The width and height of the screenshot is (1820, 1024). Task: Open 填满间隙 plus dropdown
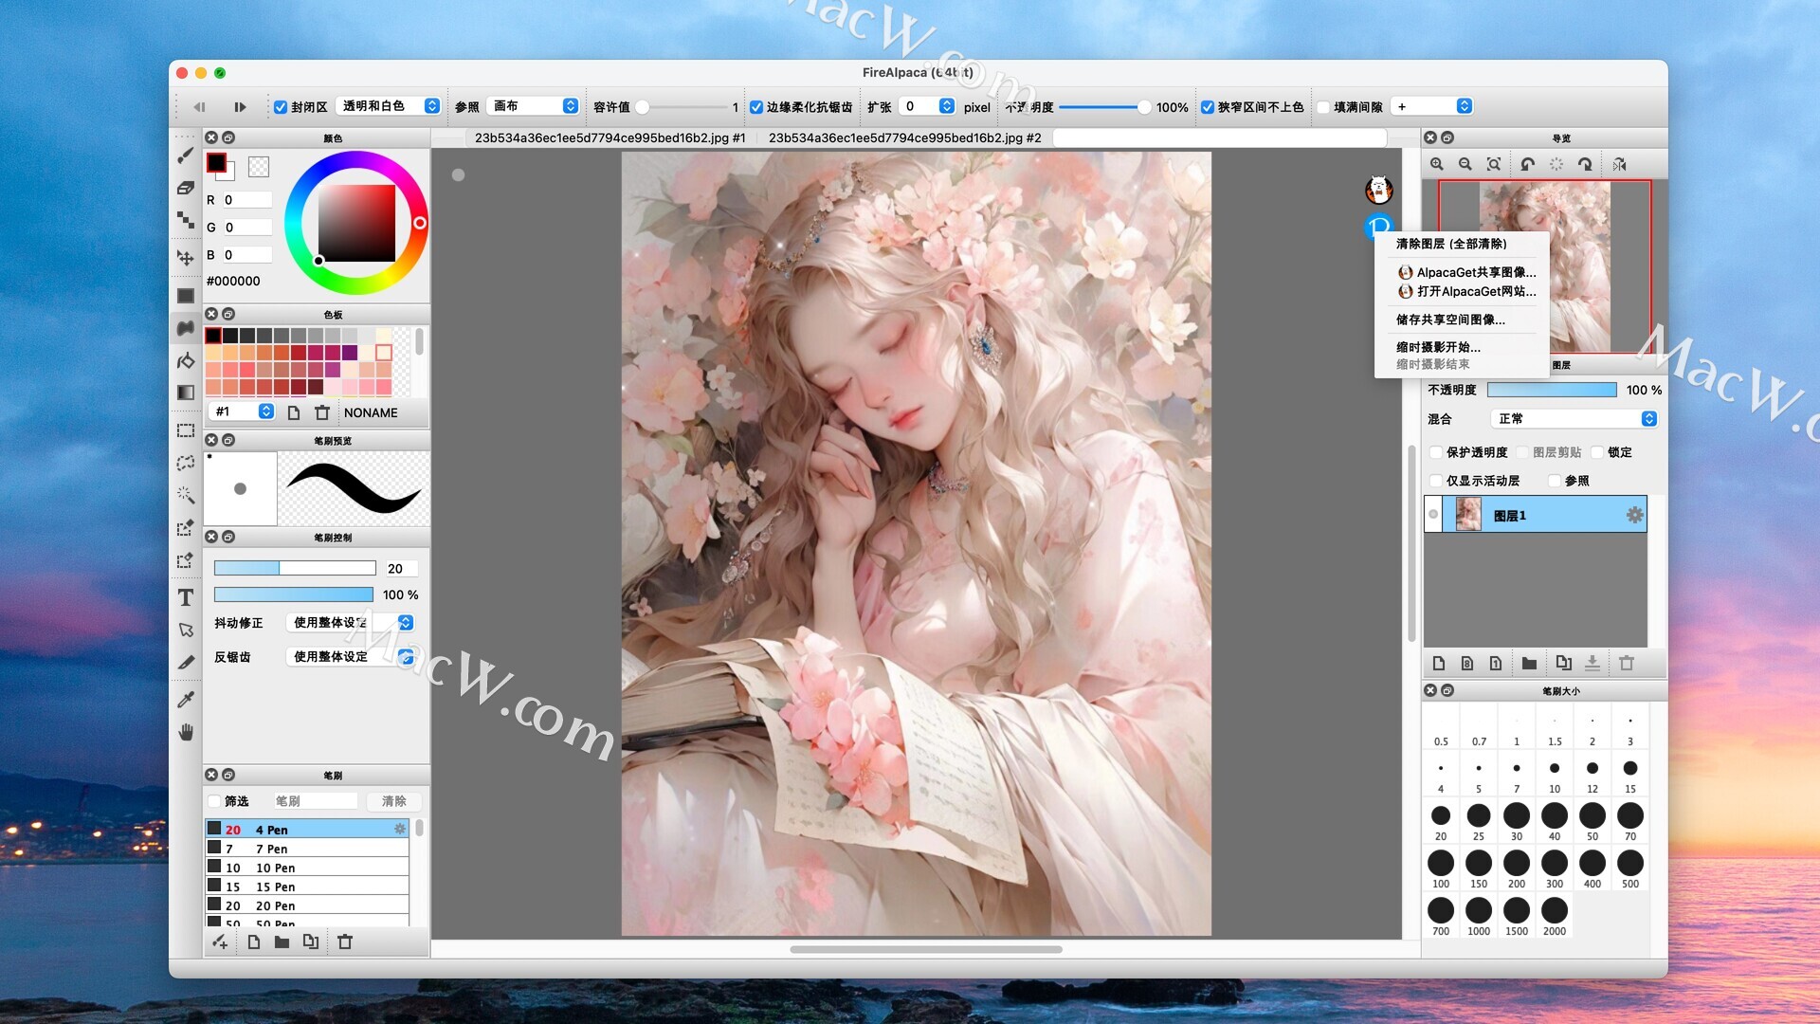(1432, 106)
